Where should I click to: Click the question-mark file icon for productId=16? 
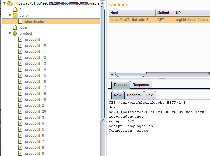(x=20, y=81)
